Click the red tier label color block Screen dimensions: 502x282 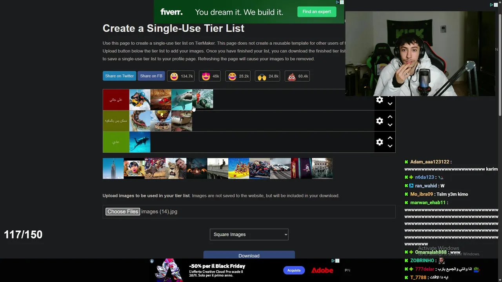point(116,100)
